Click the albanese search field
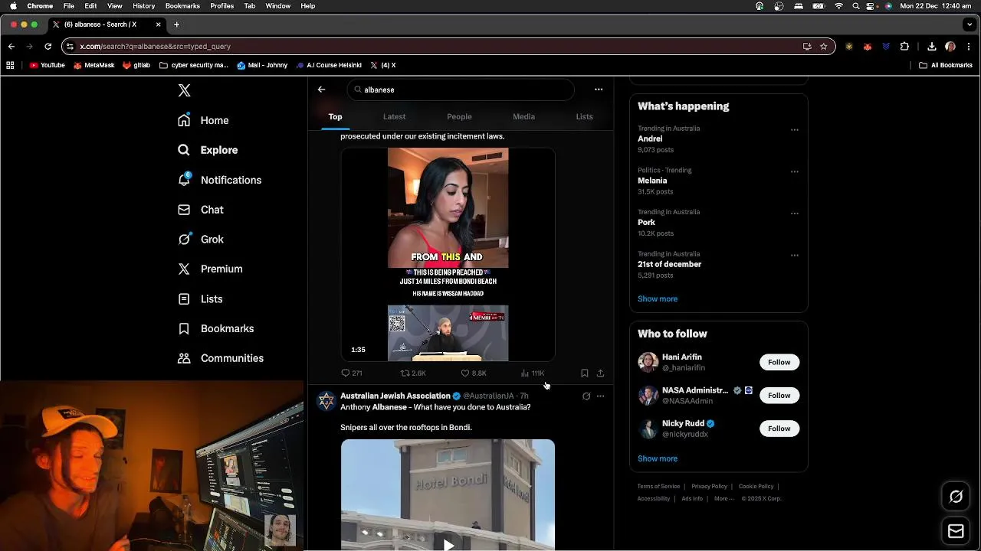The width and height of the screenshot is (981, 551). click(461, 90)
